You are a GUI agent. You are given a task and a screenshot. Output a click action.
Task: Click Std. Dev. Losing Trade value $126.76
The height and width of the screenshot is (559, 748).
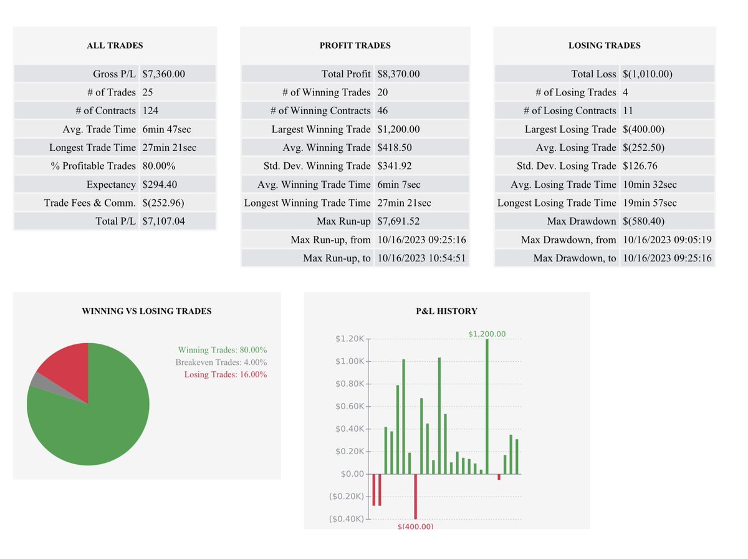pos(640,166)
